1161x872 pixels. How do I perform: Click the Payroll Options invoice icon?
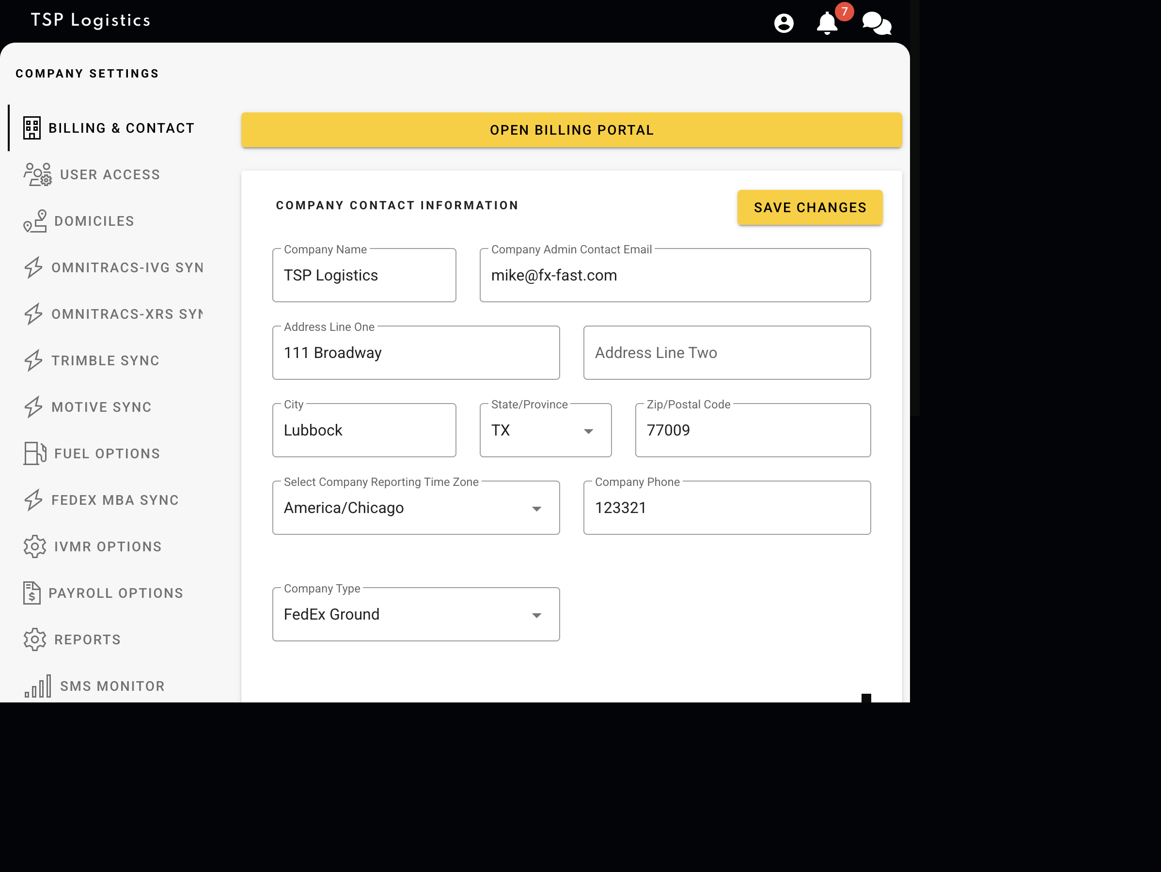pos(32,593)
